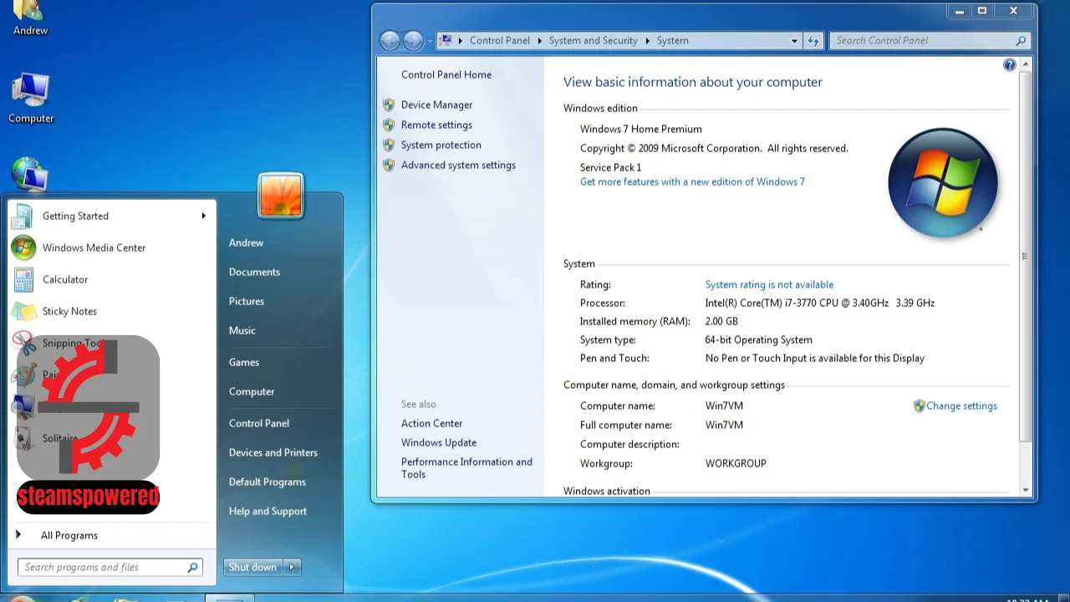Click the scroll up arrow in System window
This screenshot has height=602, width=1070.
coord(1025,64)
